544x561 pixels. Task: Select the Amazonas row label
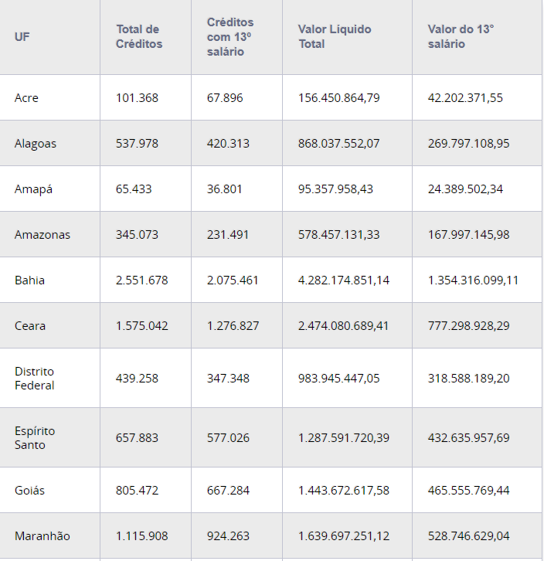42,235
